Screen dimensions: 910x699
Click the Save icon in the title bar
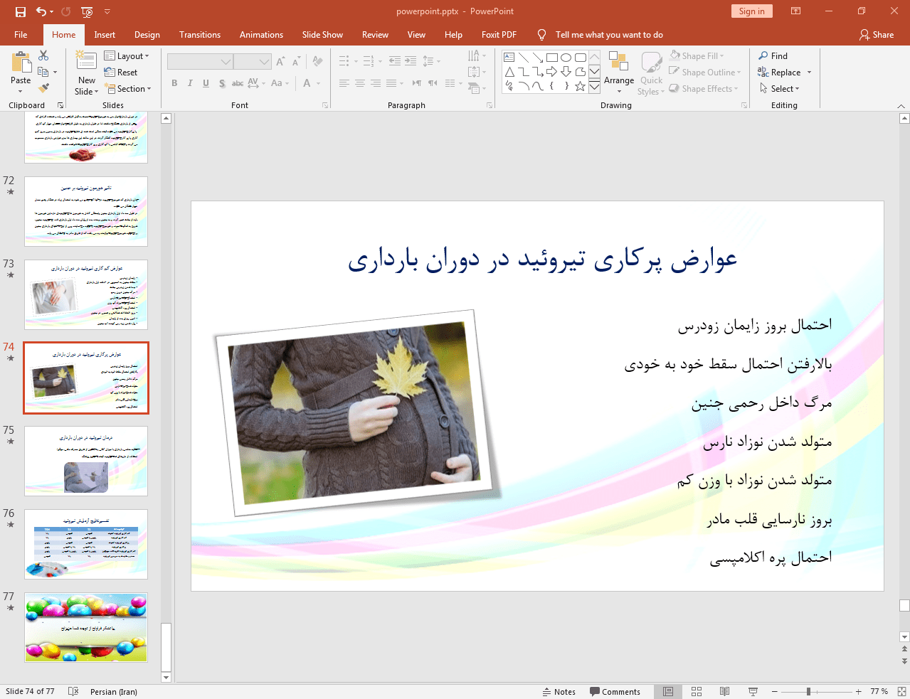(x=21, y=11)
